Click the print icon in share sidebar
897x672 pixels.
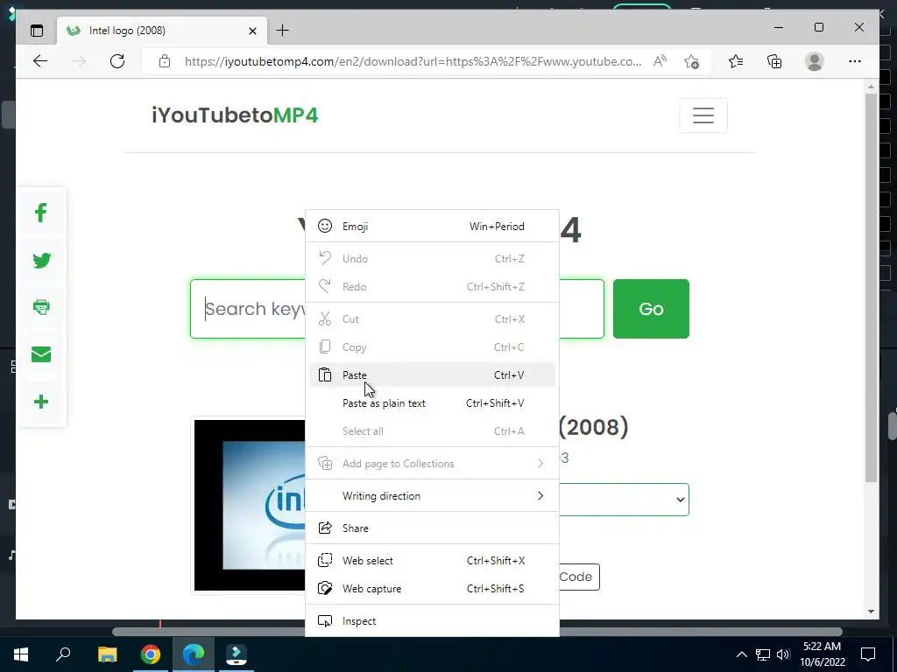[x=41, y=307]
